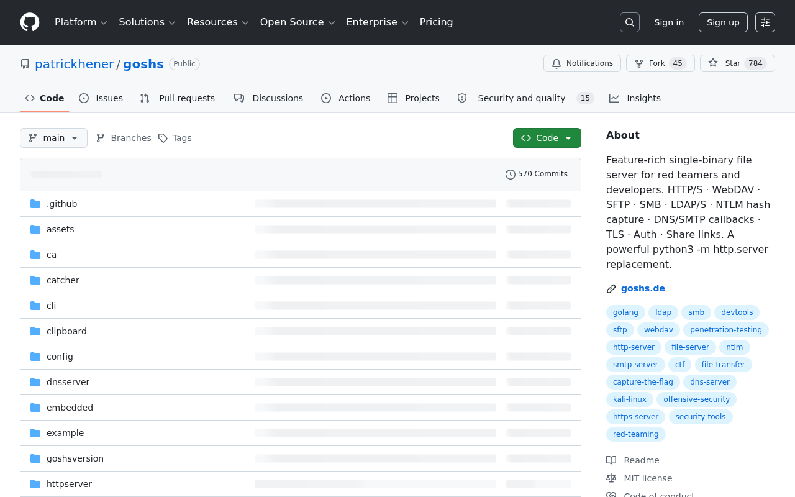The height and width of the screenshot is (497, 795).
Task: Click the assets folder icon
Action: (x=35, y=229)
